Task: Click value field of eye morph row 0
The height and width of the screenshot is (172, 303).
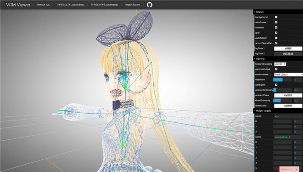Action: tap(298, 121)
